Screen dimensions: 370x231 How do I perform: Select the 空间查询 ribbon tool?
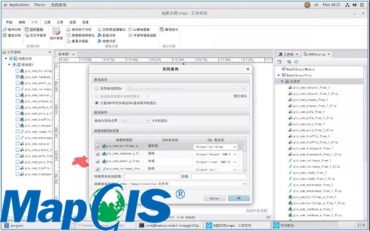click(34, 30)
